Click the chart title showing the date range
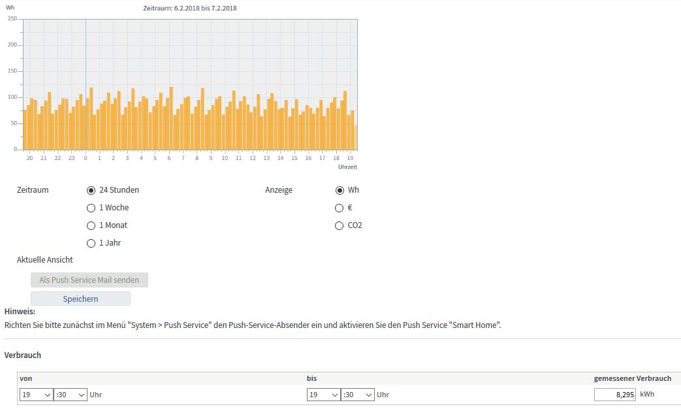 coord(190,8)
